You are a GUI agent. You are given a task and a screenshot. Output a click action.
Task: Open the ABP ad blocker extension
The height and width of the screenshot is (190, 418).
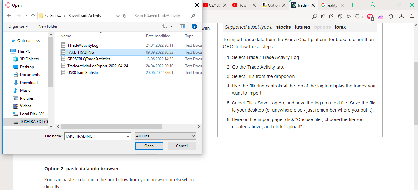tap(370, 17)
